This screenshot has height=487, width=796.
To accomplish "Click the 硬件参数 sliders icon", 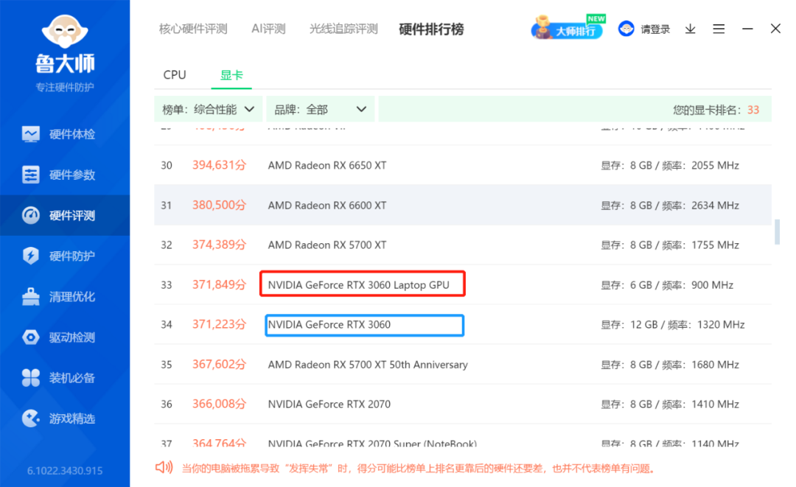I will click(31, 175).
